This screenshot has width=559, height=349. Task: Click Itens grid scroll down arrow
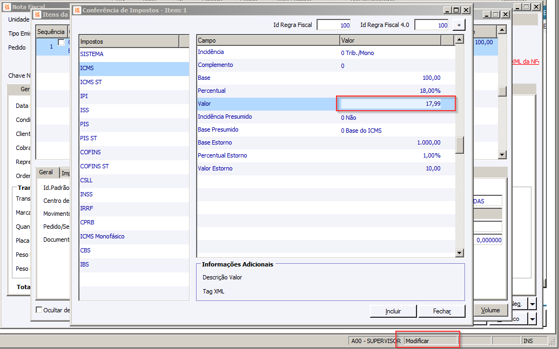coord(502,155)
